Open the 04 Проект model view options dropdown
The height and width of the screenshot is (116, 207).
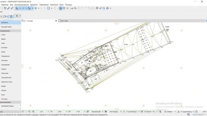(150, 112)
